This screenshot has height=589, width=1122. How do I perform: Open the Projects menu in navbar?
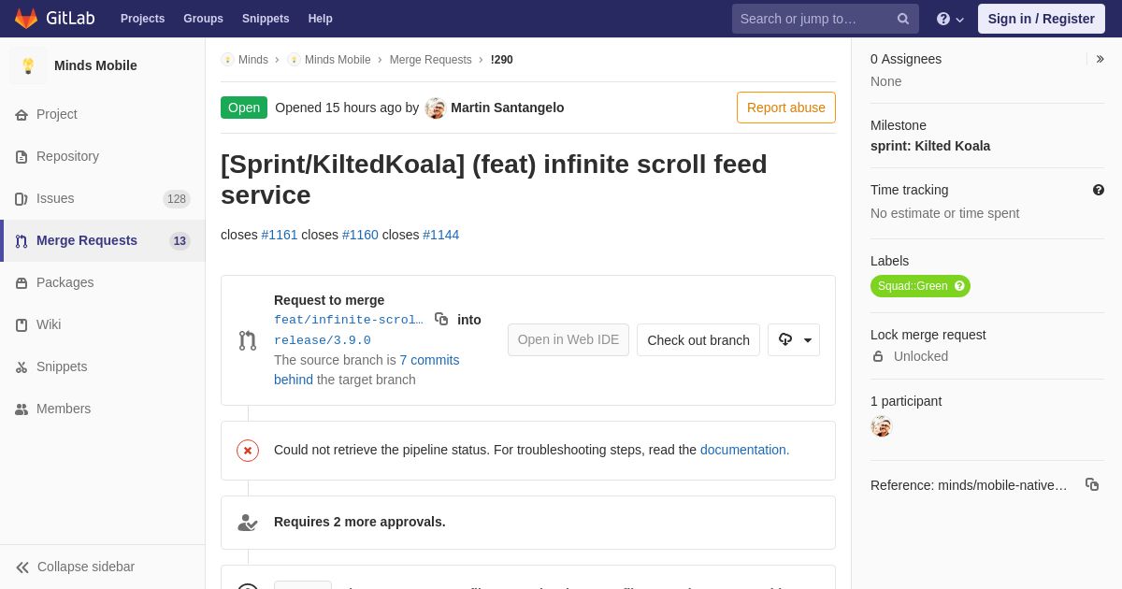click(142, 19)
